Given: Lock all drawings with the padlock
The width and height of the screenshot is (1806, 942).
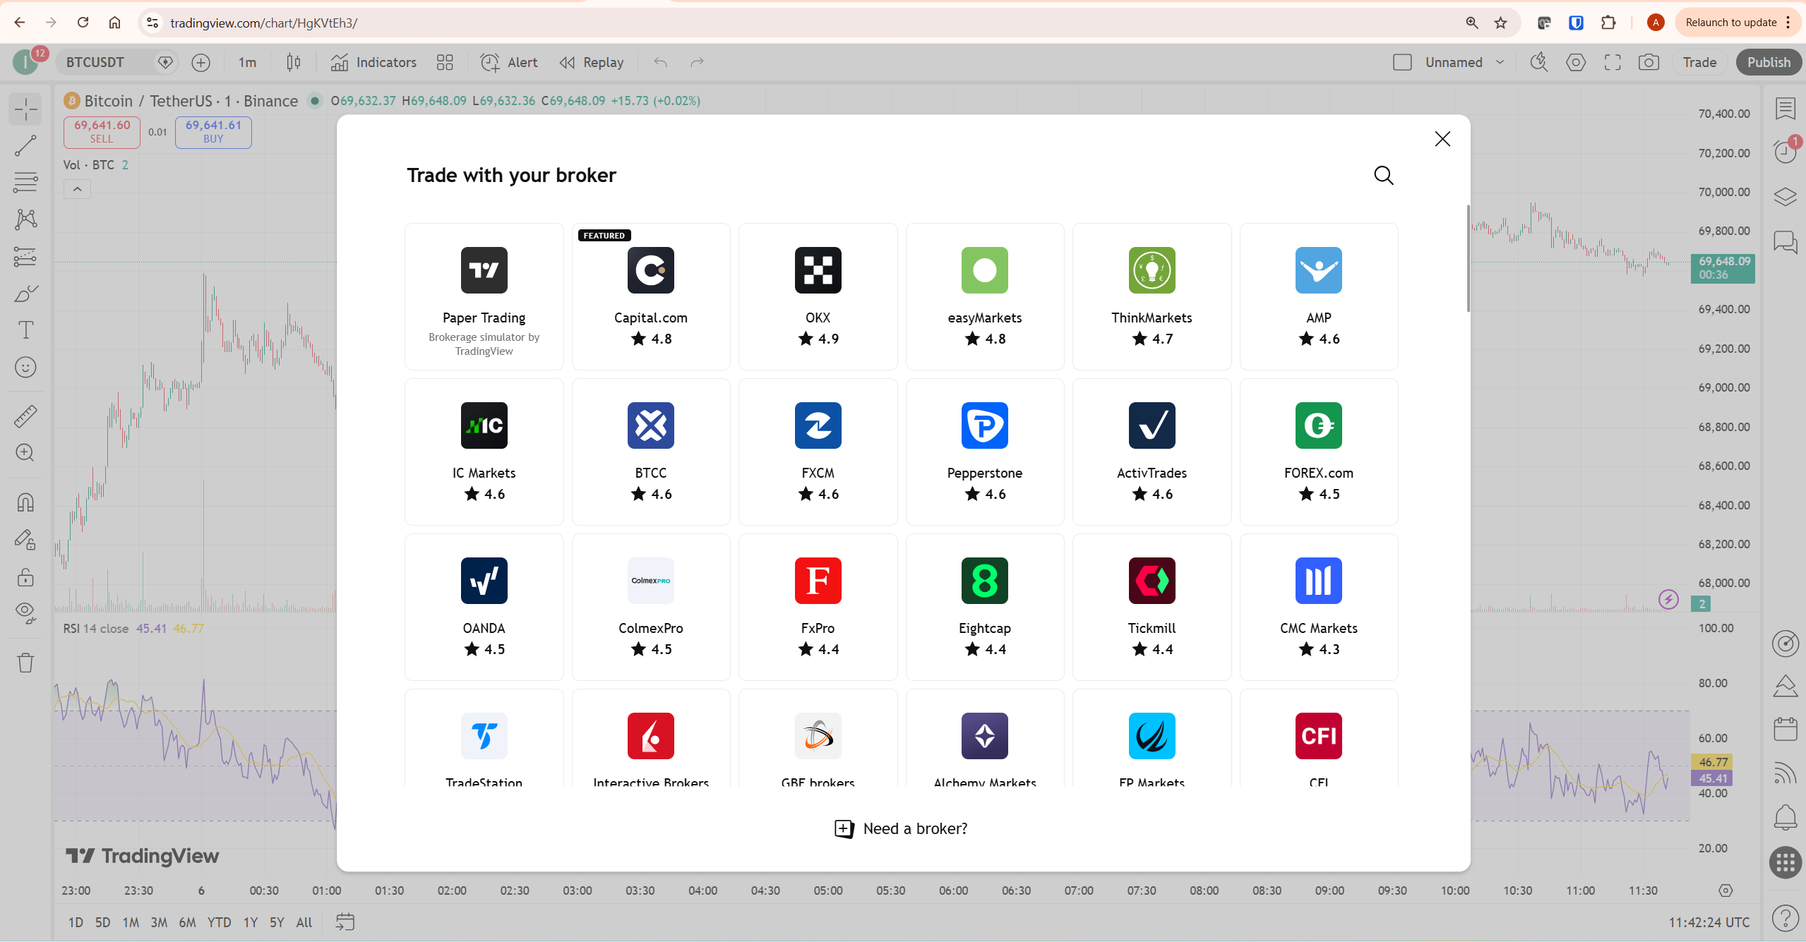Looking at the screenshot, I should 25,578.
